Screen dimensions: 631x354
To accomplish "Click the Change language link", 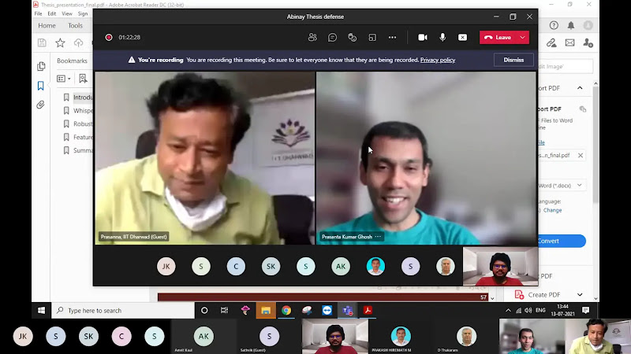I will pos(553,210).
